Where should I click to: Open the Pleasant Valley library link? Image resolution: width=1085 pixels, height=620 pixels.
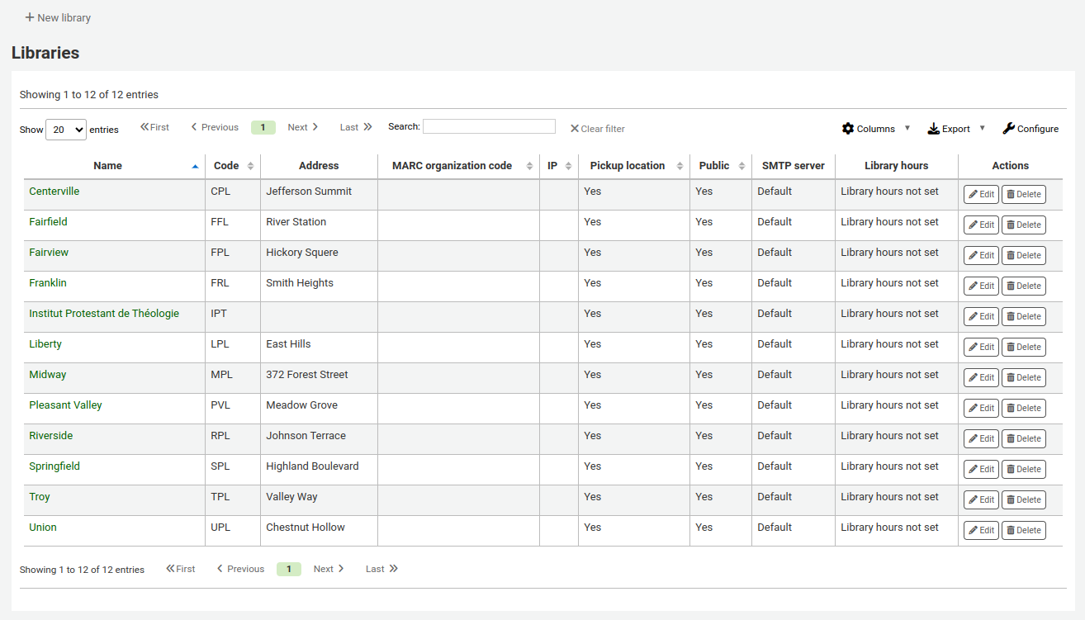[x=65, y=405]
